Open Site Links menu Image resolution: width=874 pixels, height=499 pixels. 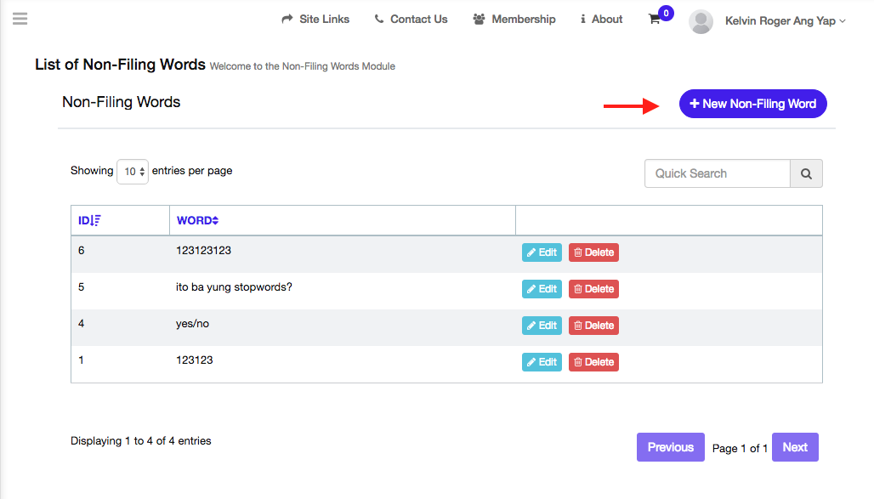click(x=315, y=20)
